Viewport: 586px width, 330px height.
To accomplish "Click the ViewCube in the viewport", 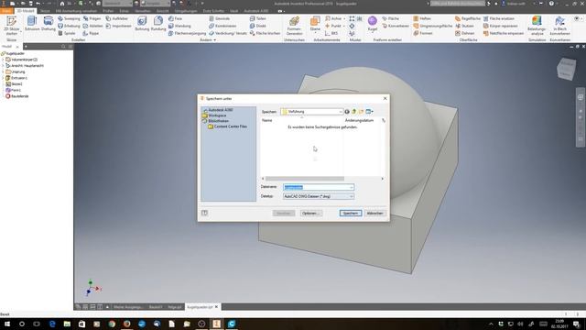I will pos(566,69).
